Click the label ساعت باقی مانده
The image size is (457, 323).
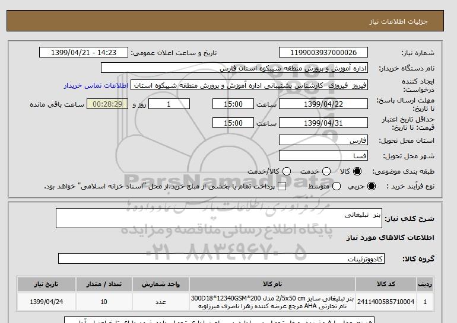click(57, 104)
